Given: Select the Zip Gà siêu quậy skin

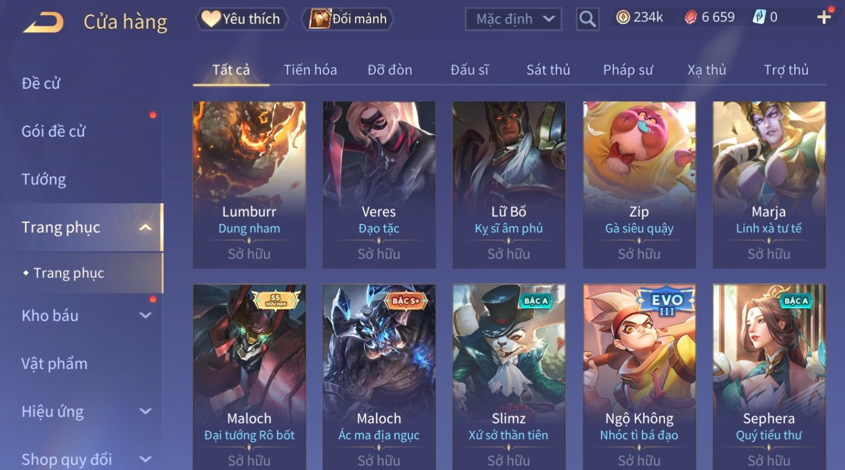Looking at the screenshot, I should tap(639, 185).
